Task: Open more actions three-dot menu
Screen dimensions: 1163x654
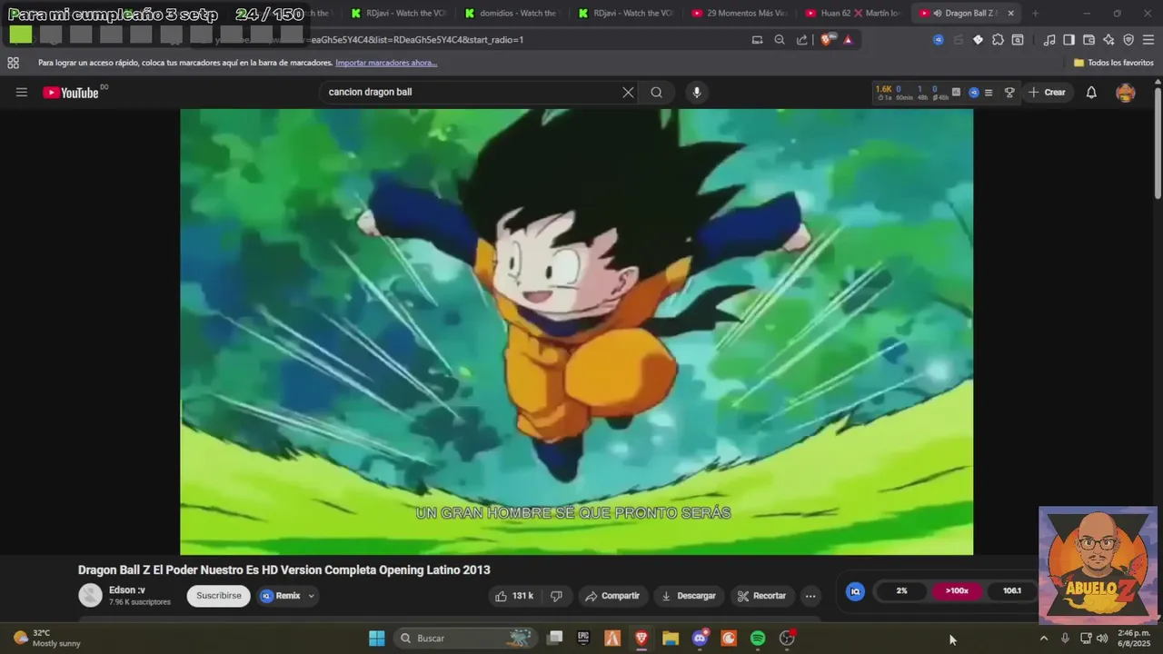Action: (x=810, y=596)
